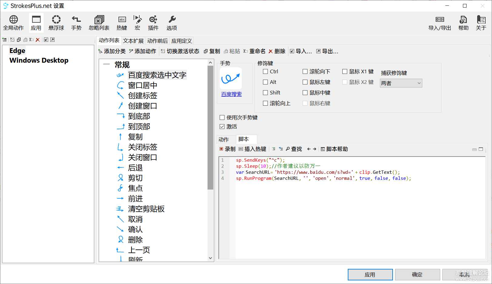
Task: Select the 窗口居中 action in the list
Action: point(143,85)
